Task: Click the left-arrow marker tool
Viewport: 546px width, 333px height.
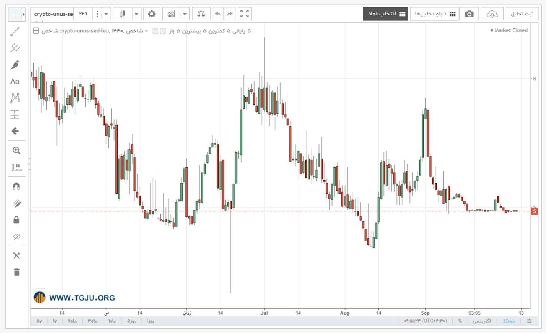Action: [x=15, y=132]
